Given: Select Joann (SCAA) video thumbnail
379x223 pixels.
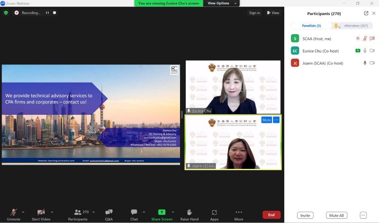Looking at the screenshot, I should 233,142.
